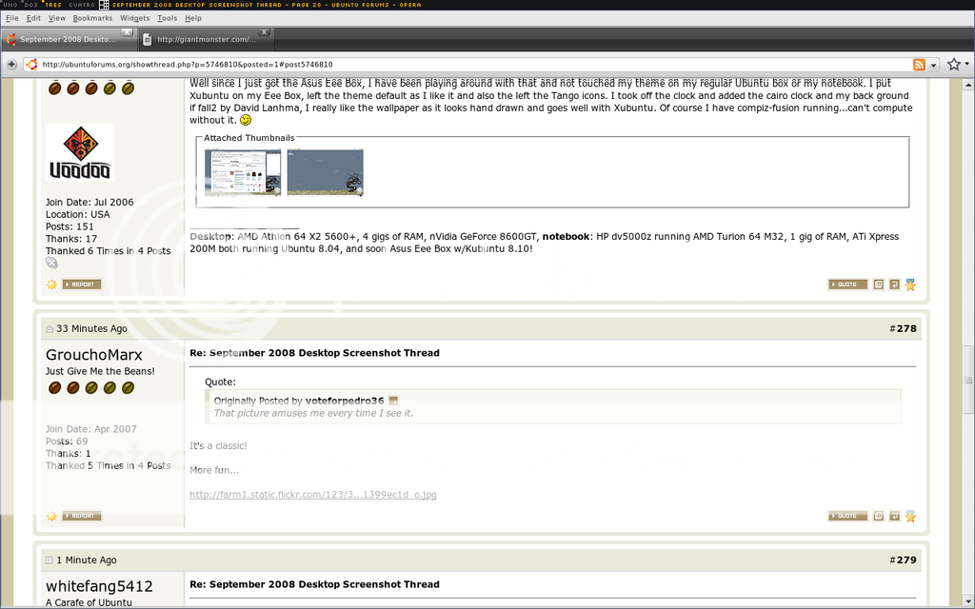Click the Quote button on post #278
The height and width of the screenshot is (609, 975).
tap(847, 516)
